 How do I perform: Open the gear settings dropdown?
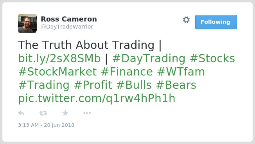[x=186, y=20]
